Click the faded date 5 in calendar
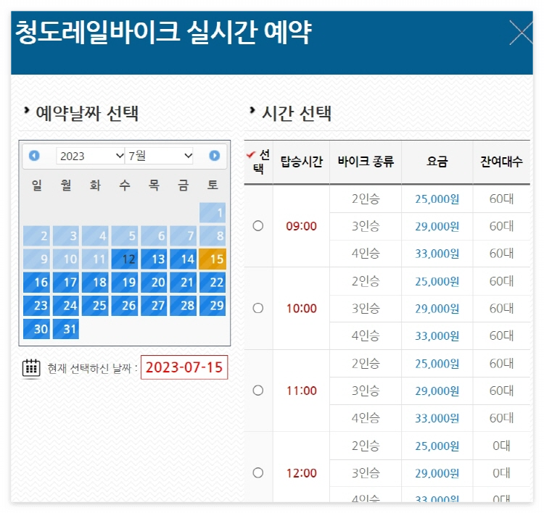This screenshot has width=544, height=513. [125, 235]
